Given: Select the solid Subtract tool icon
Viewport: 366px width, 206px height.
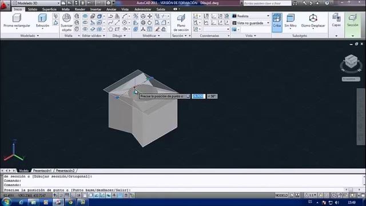Looking at the screenshot, I should pyautogui.click(x=85, y=23).
